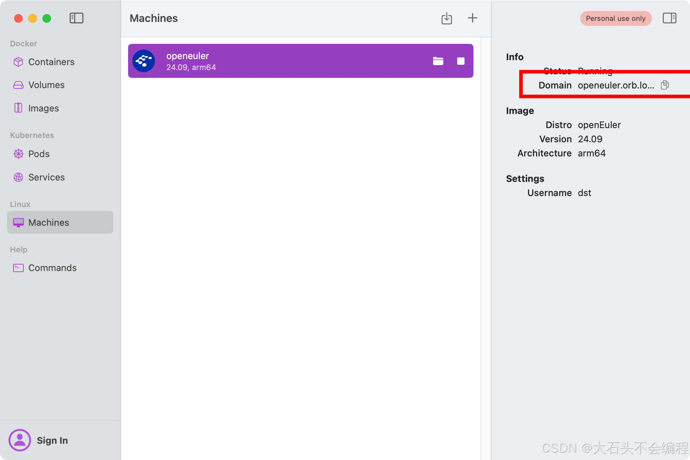
Task: Click the import machine icon
Action: (447, 18)
